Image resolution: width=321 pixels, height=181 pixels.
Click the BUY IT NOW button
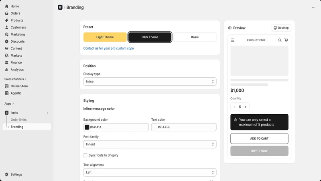tap(259, 151)
